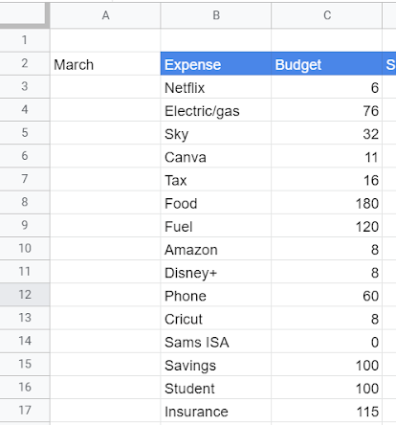Select row 17 header

25,411
